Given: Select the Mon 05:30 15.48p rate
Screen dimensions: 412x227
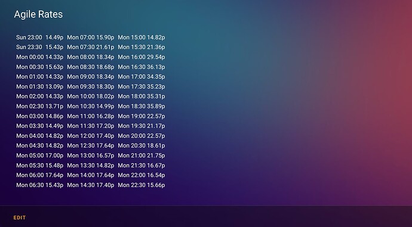Looking at the screenshot, I should click(39, 166).
